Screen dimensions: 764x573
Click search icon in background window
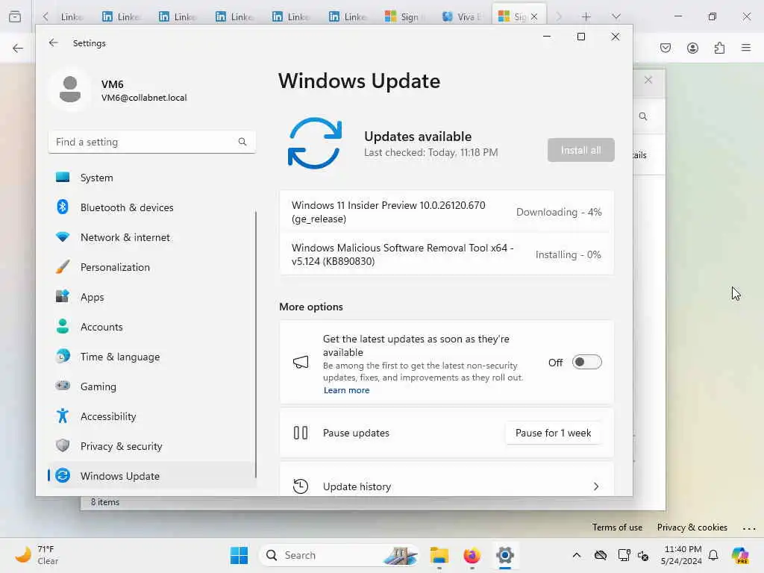643,116
